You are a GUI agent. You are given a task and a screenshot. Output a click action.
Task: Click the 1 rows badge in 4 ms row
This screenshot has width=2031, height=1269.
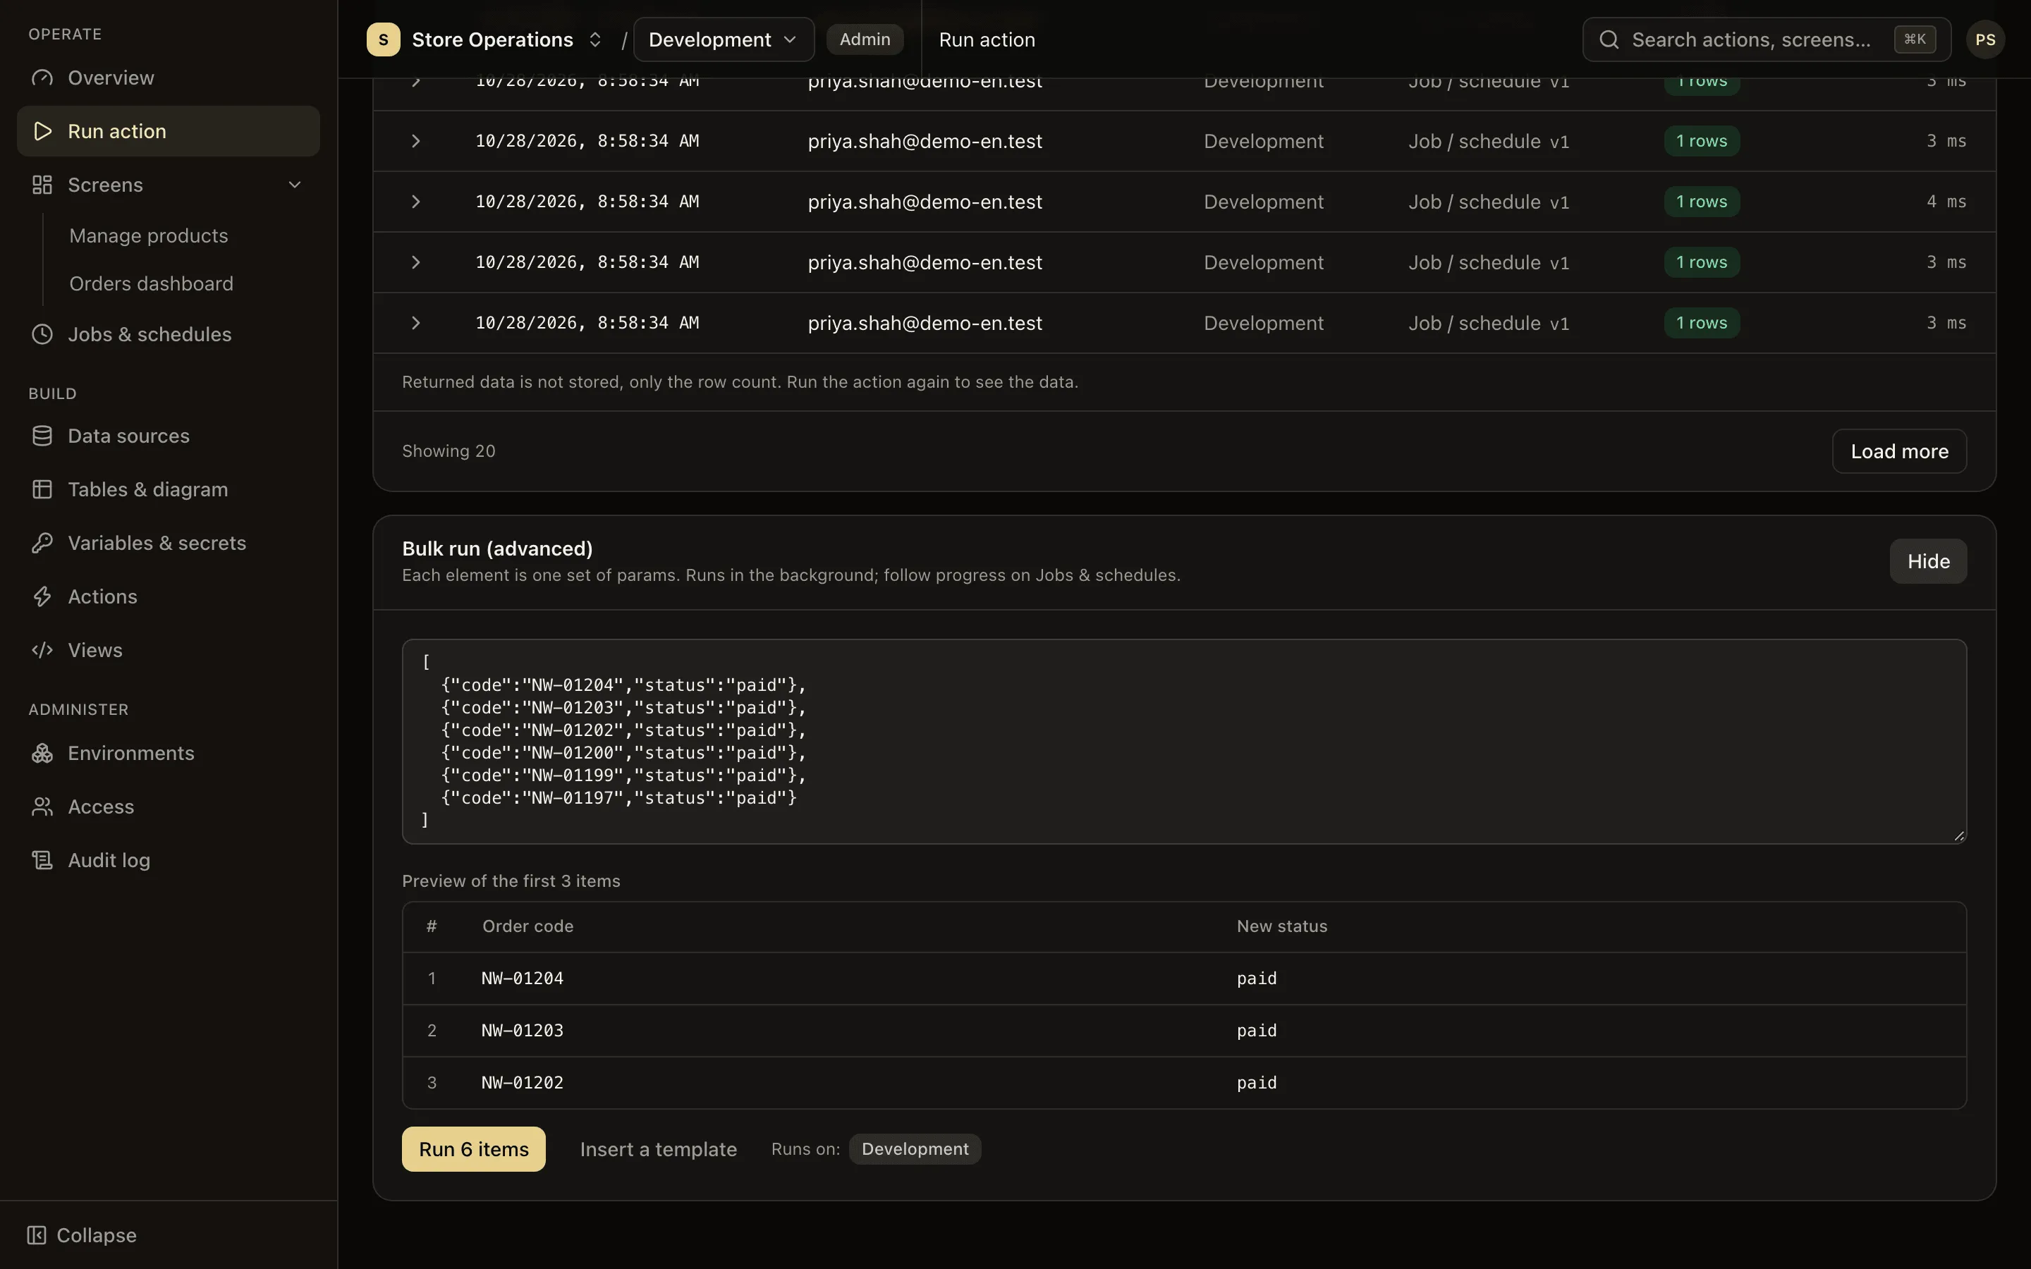click(1701, 202)
